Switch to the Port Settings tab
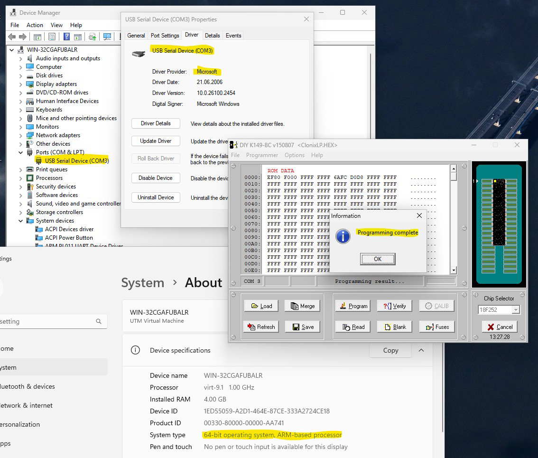 [165, 36]
